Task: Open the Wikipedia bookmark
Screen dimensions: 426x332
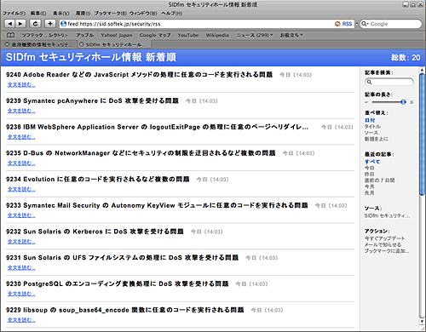Action: click(x=217, y=35)
